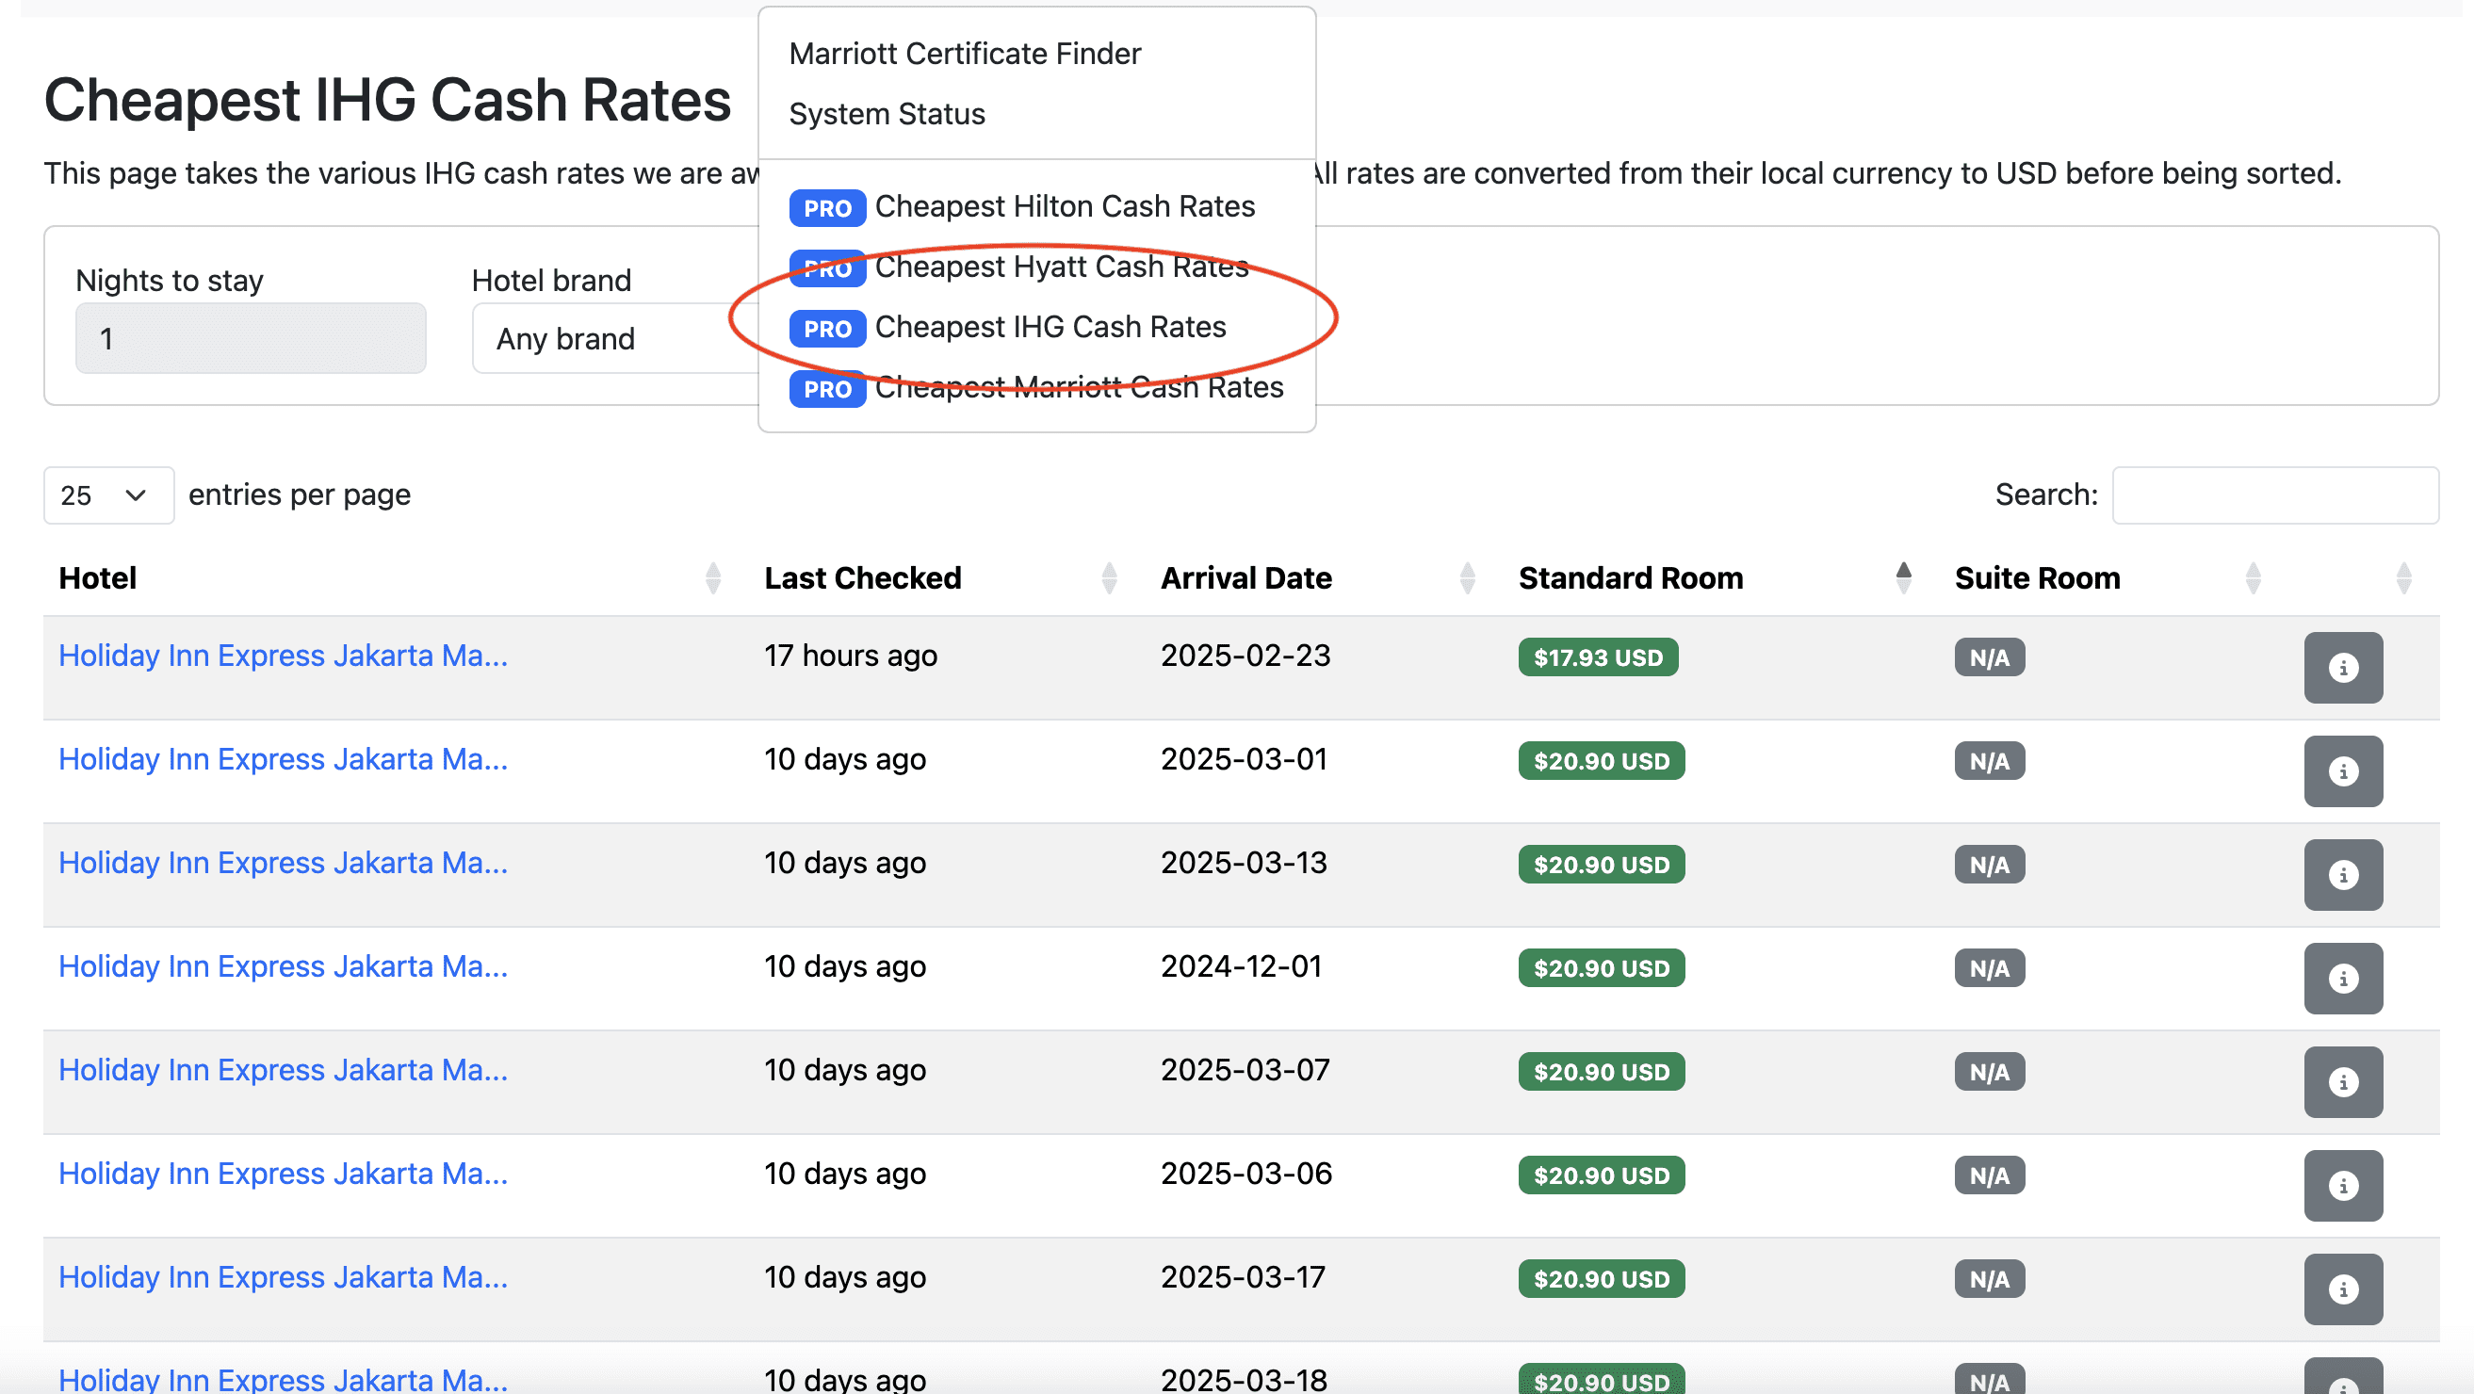Click N/A suite badge for 2024-12-01
Screen dimensions: 2474x1394
point(1989,968)
